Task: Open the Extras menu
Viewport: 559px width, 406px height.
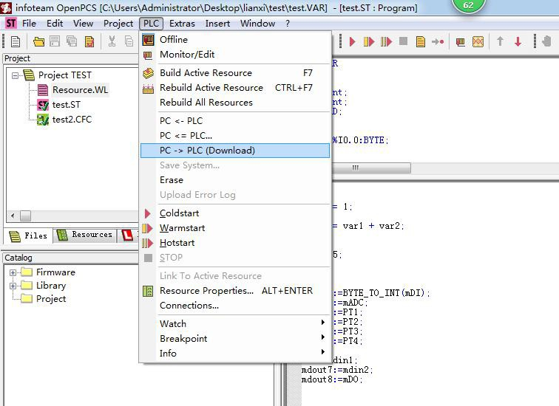Action: [x=182, y=23]
